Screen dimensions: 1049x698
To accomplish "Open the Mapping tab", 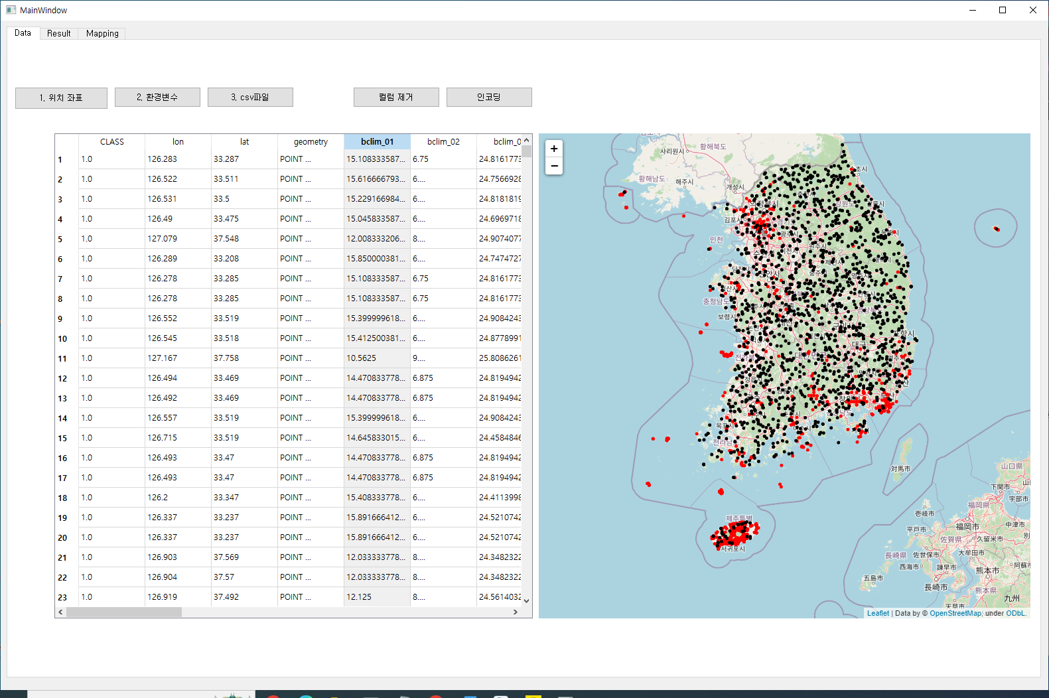I will click(x=102, y=33).
